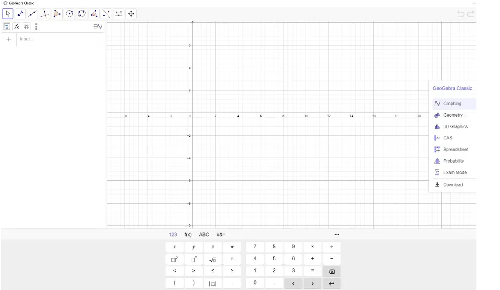Switch keyboard to 123 tab
The height and width of the screenshot is (290, 500).
[173, 234]
